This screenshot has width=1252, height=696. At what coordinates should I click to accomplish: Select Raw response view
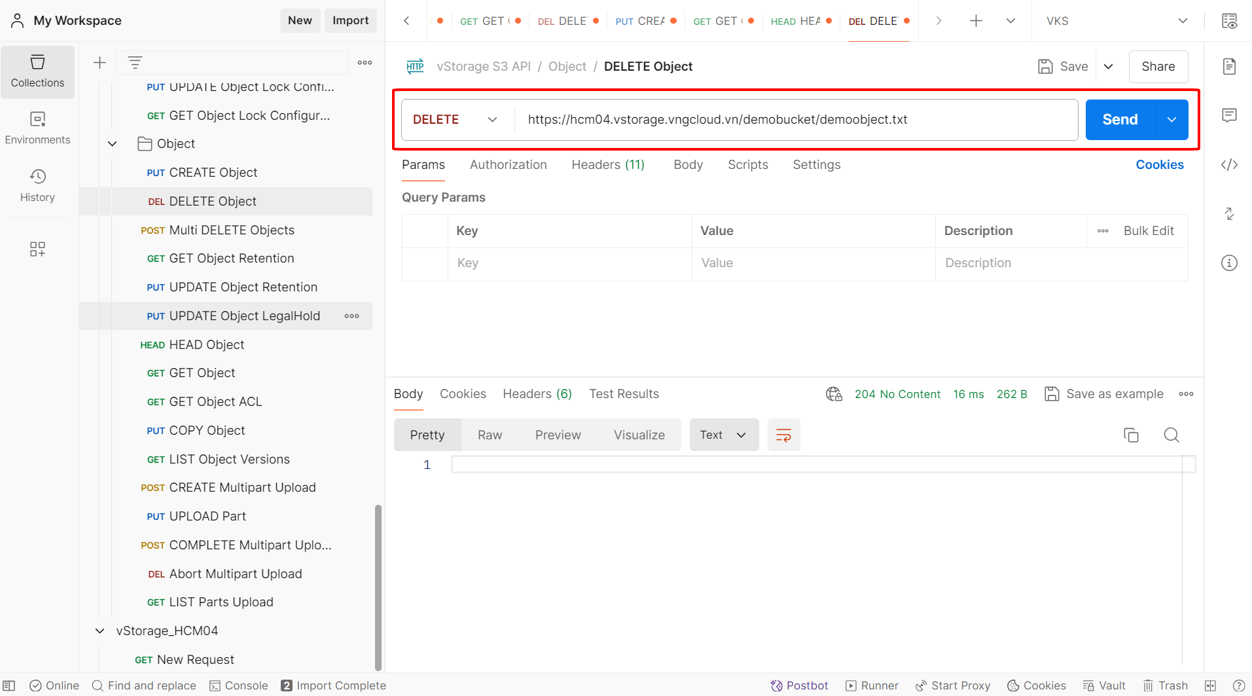pyautogui.click(x=490, y=435)
